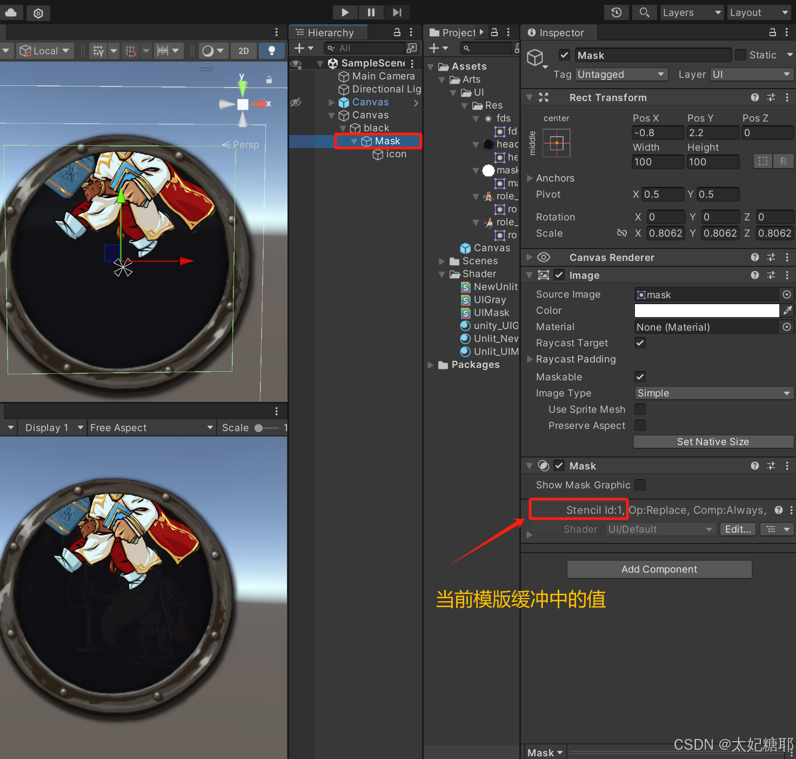Expand the Packages folder

pyautogui.click(x=431, y=365)
